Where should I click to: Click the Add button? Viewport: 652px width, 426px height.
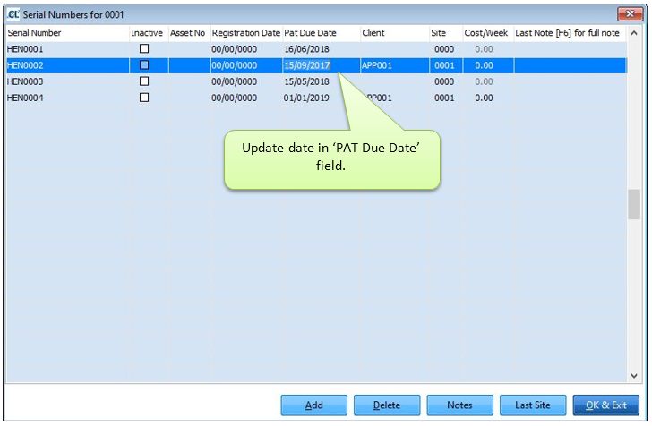pos(313,405)
